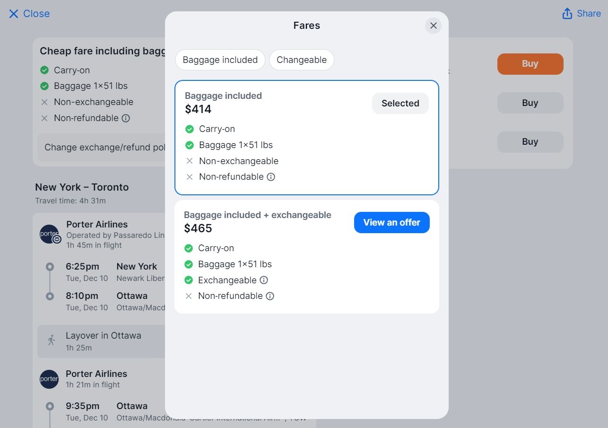Click the 9:35pm Ottawa departure time
Screen dimensions: 608x428
[83, 406]
